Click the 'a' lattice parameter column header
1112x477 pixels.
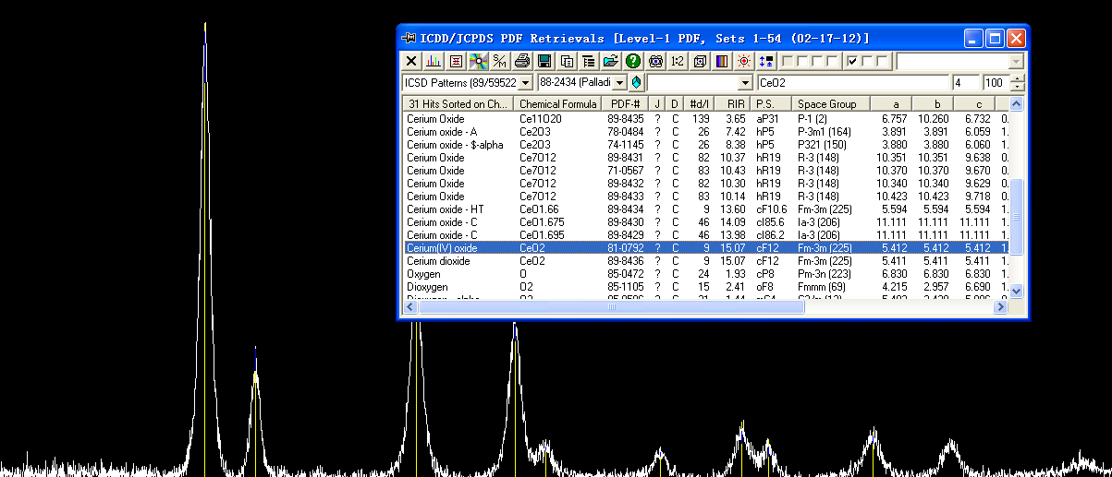pyautogui.click(x=891, y=104)
